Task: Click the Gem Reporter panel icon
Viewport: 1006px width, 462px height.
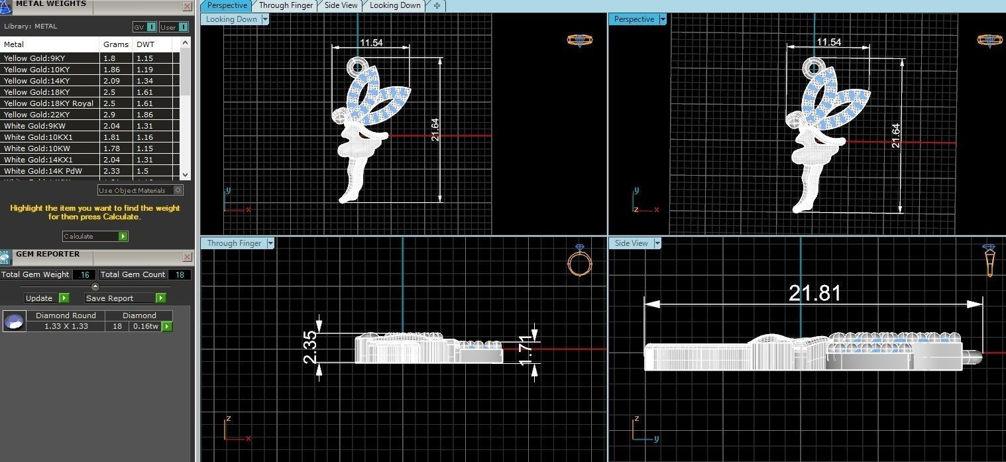Action: point(5,257)
